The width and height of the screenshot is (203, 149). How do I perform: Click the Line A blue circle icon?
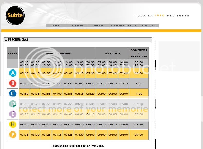pyautogui.click(x=13, y=73)
